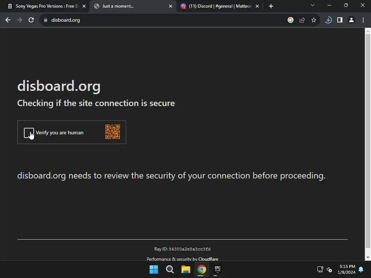This screenshot has height=278, width=371.
Task: Reload the disboard.org page
Action: point(31,20)
